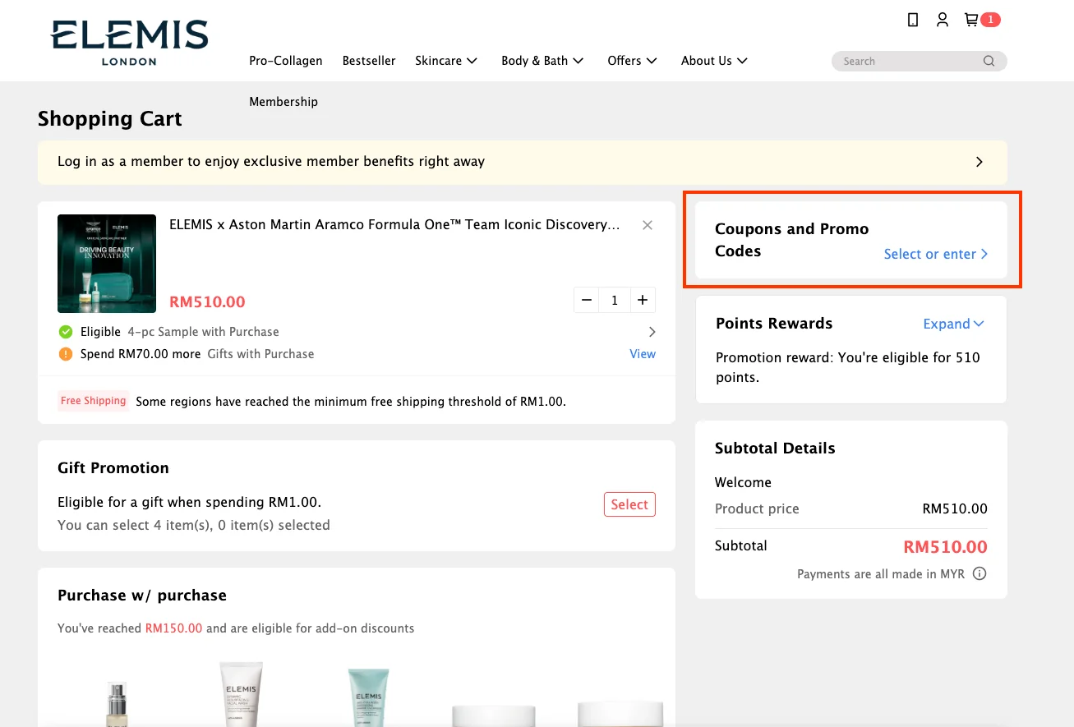Remove the Aston Martin Discovery item with X

(648, 225)
